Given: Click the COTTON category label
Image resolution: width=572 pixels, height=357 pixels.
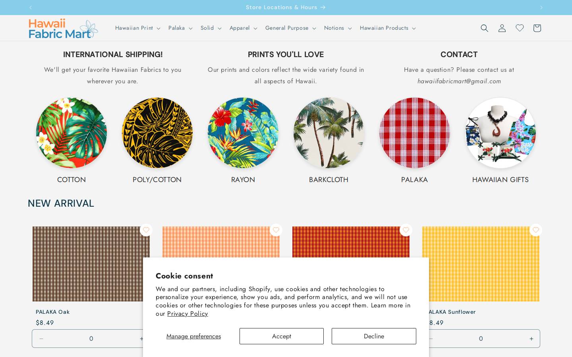Looking at the screenshot, I should [x=71, y=180].
